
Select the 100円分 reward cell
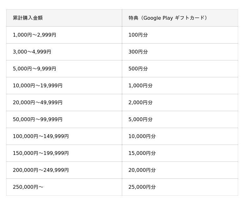[138, 35]
